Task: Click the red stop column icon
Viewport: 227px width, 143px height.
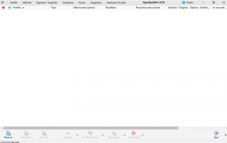Action: click(x=3, y=8)
